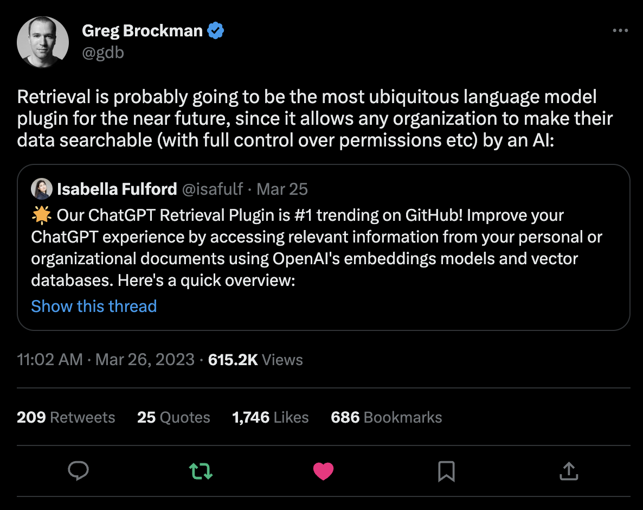Click the 11:02 AM Mar 26, 2023 timestamp

(x=106, y=360)
